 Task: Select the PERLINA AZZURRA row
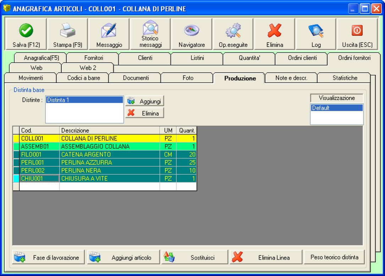87,162
